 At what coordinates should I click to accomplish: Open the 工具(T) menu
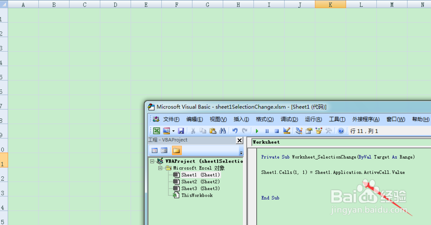[x=337, y=119]
